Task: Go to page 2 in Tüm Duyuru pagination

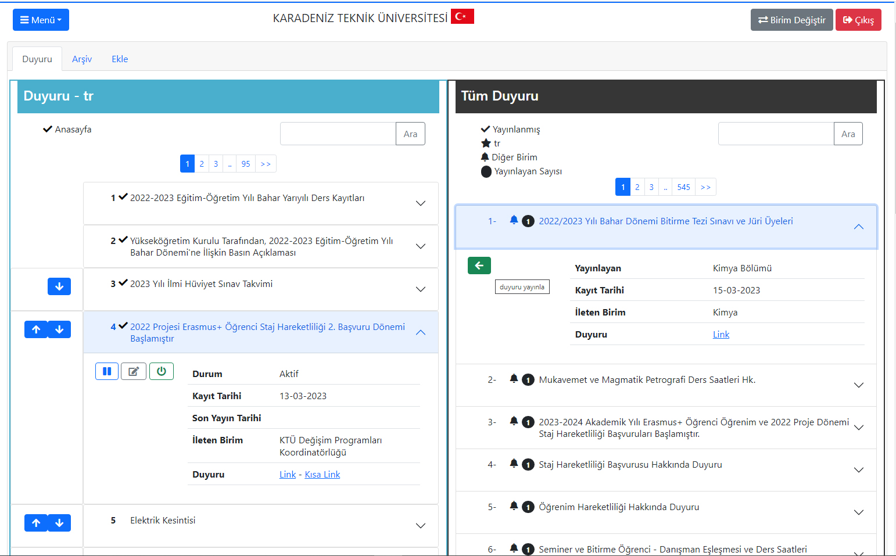Action: 637,187
